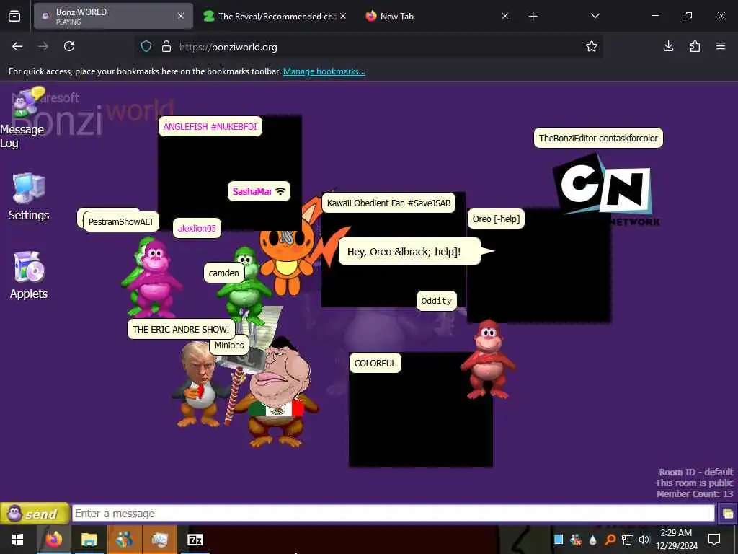Screen dimensions: 738x554
Task: Click the taskbar clock showing 2:29 AM
Action: (x=676, y=540)
